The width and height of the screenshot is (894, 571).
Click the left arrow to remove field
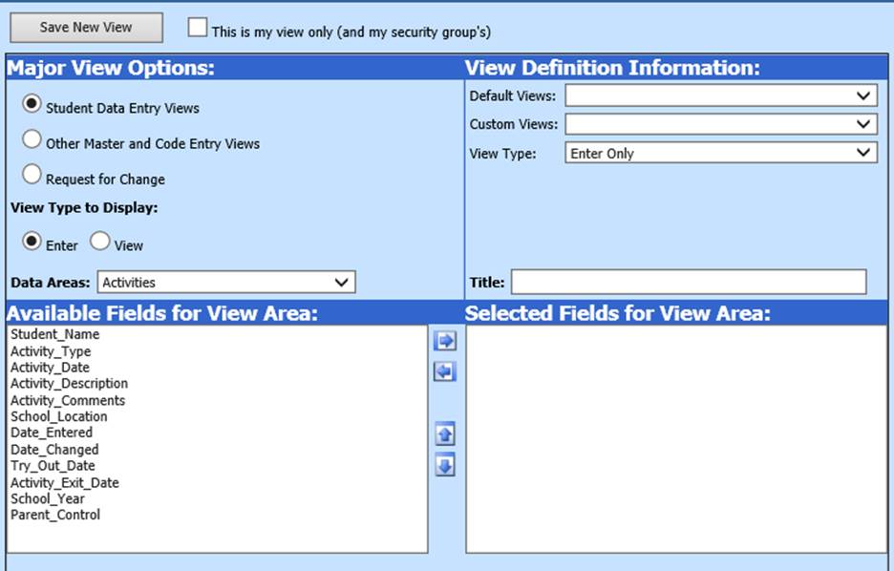click(444, 371)
